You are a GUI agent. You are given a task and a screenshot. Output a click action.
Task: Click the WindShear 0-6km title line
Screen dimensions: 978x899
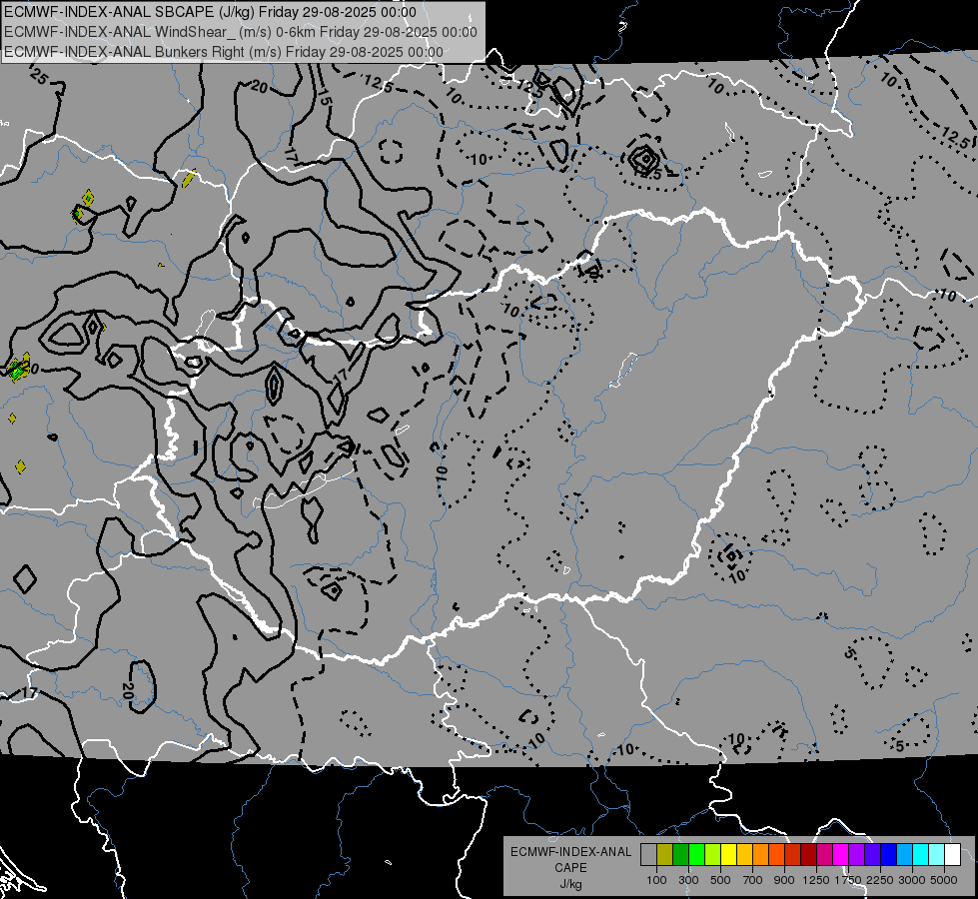point(241,32)
